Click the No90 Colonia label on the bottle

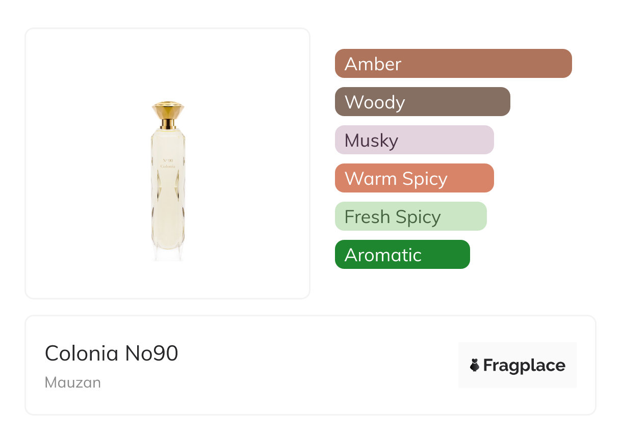point(168,164)
